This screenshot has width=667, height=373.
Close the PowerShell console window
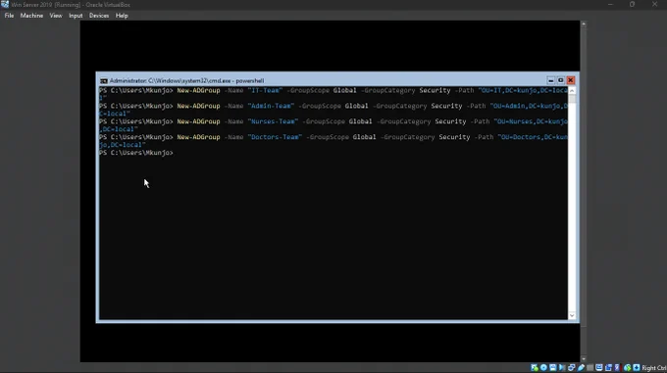point(571,80)
